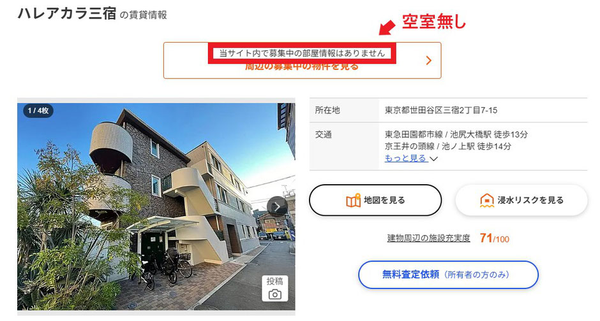Click the 投稿 photo post button
The image size is (600, 321).
coord(274,288)
